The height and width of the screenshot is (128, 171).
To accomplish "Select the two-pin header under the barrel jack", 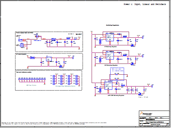I will click(x=22, y=45).
